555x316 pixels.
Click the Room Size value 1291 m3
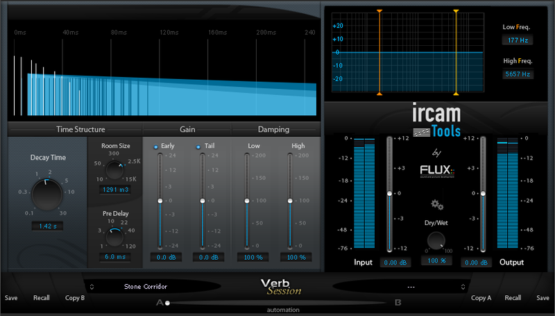115,190
